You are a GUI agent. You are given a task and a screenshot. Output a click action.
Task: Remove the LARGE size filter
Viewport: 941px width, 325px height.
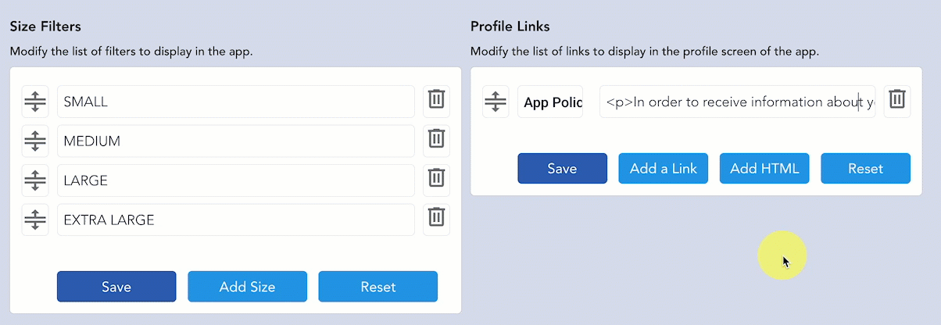[436, 179]
